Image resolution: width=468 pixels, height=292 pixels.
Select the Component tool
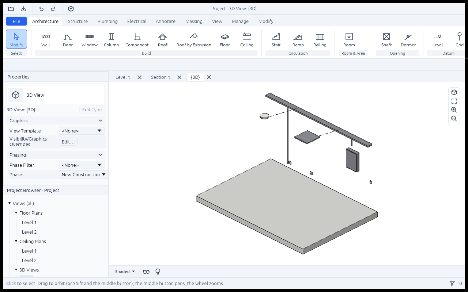[x=137, y=39]
